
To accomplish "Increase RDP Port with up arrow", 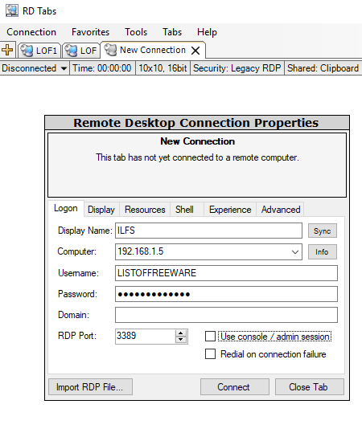I will 181,333.
